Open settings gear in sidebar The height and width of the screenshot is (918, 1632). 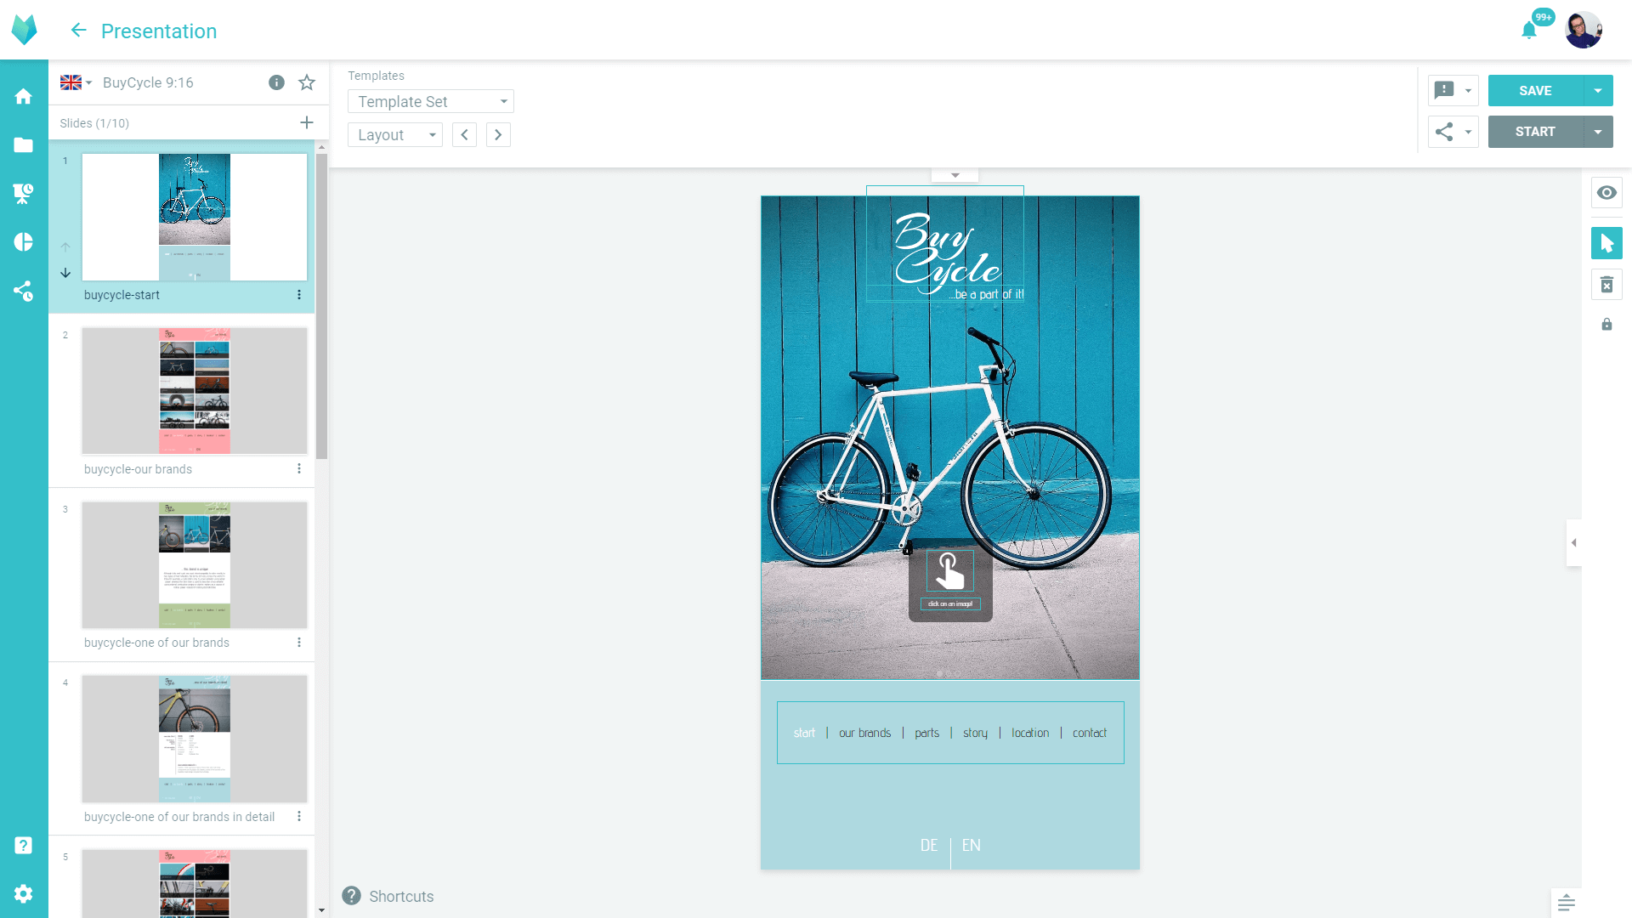click(x=24, y=893)
